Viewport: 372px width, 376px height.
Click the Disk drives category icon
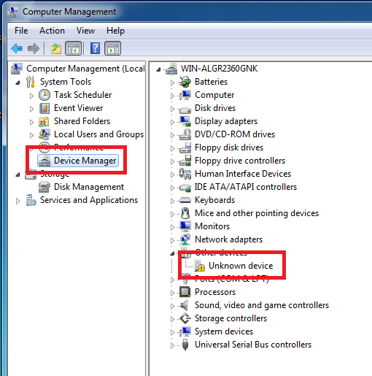[185, 110]
